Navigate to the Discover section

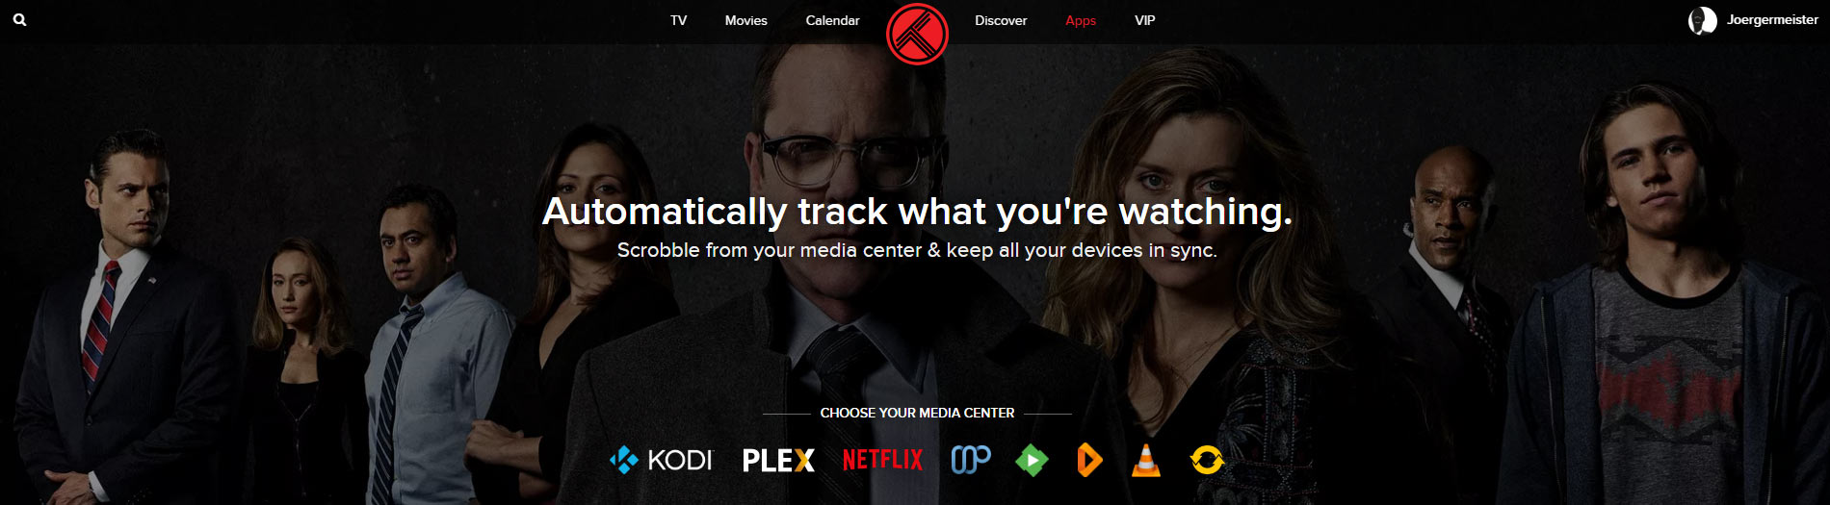[x=1001, y=20]
